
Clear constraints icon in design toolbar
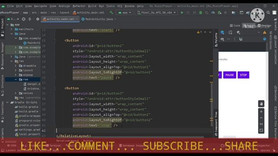241,39
